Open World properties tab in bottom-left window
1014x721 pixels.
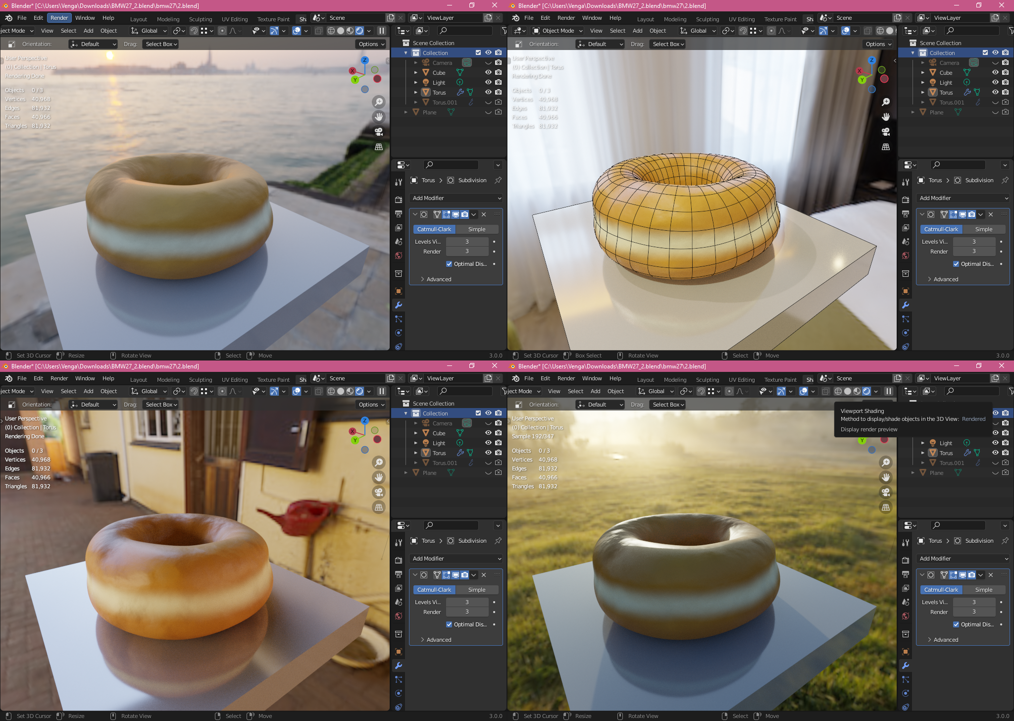(x=399, y=616)
